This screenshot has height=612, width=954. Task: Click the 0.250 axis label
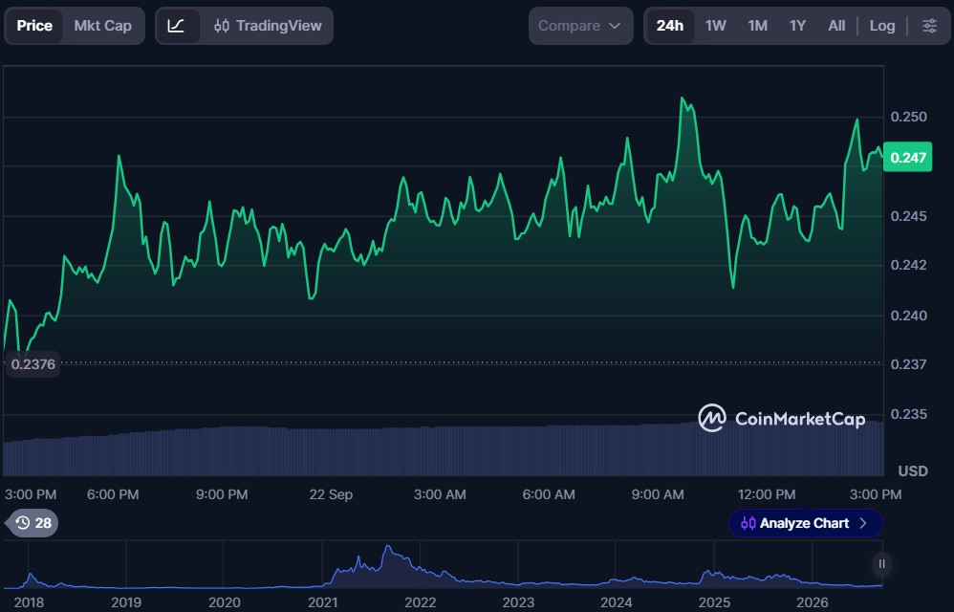point(908,117)
